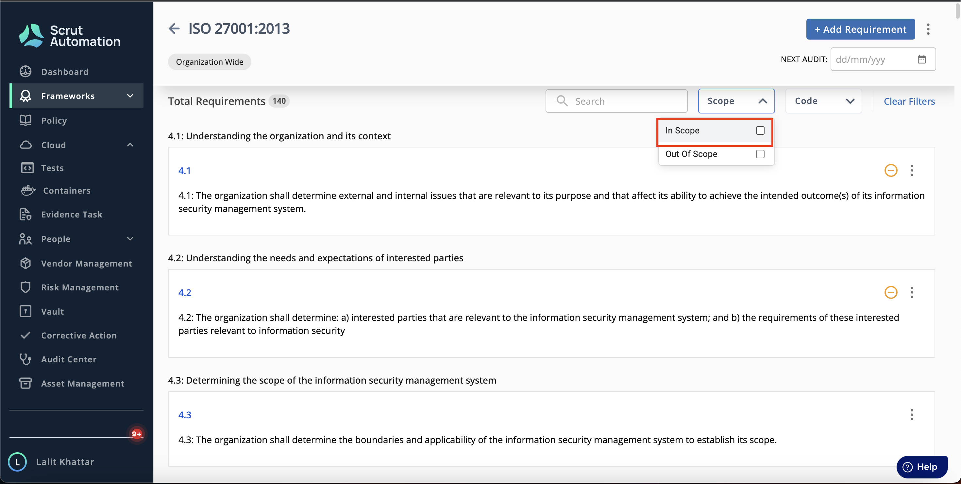Open Evidence Task document icon
The width and height of the screenshot is (961, 484).
click(x=26, y=214)
